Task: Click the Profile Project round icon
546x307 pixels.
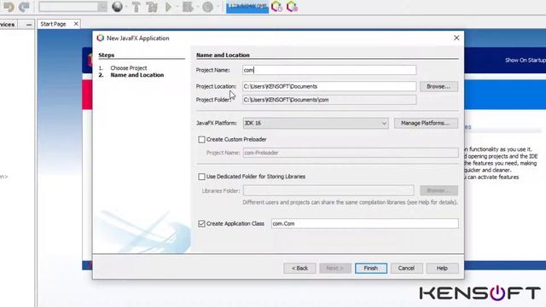Action: coord(208,7)
